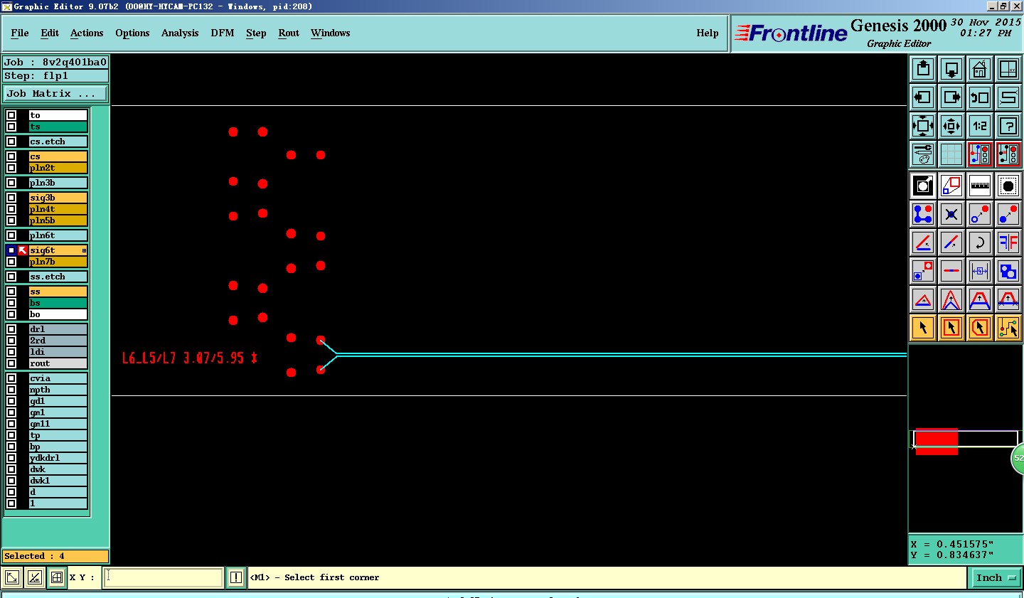Open the Windows menu
Viewport: 1024px width, 598px height.
330,33
